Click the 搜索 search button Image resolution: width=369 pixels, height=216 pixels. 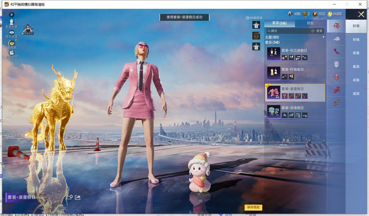click(319, 31)
